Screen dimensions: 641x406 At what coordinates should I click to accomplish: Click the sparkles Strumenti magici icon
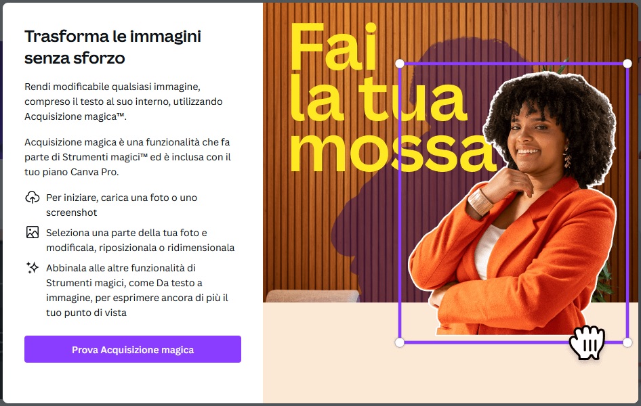33,268
